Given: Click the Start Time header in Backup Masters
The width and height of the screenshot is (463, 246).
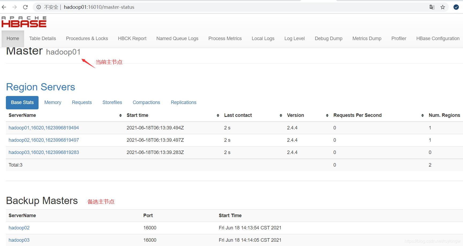Looking at the screenshot, I should click(x=230, y=216).
